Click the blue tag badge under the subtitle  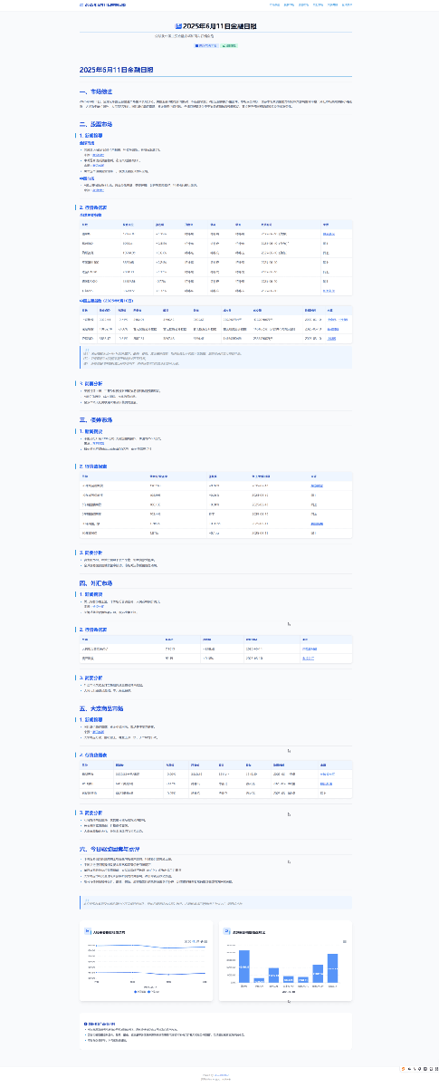205,44
